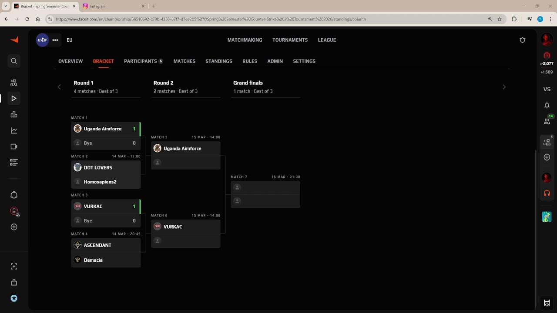
Task: Open the LEAGUE menu item
Action: 327,40
